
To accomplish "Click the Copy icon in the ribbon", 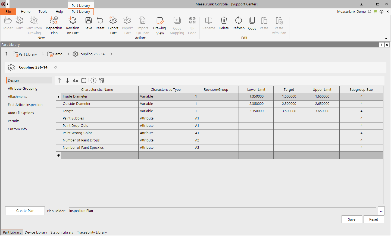I will click(252, 21).
